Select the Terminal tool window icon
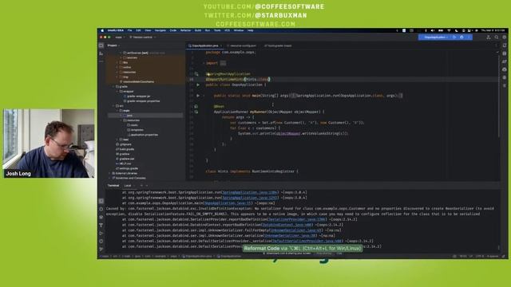Screen dimensions: 511x287 (101, 201)
